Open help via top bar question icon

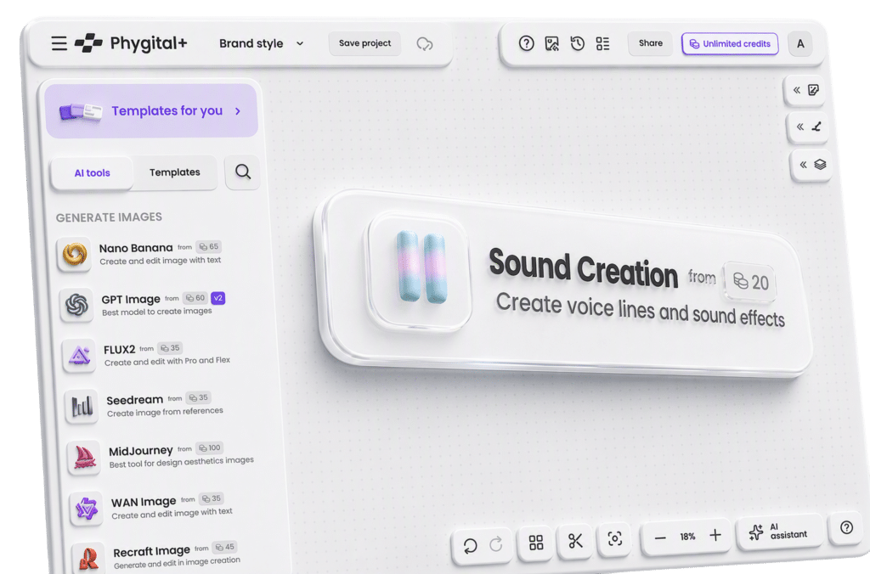point(527,43)
